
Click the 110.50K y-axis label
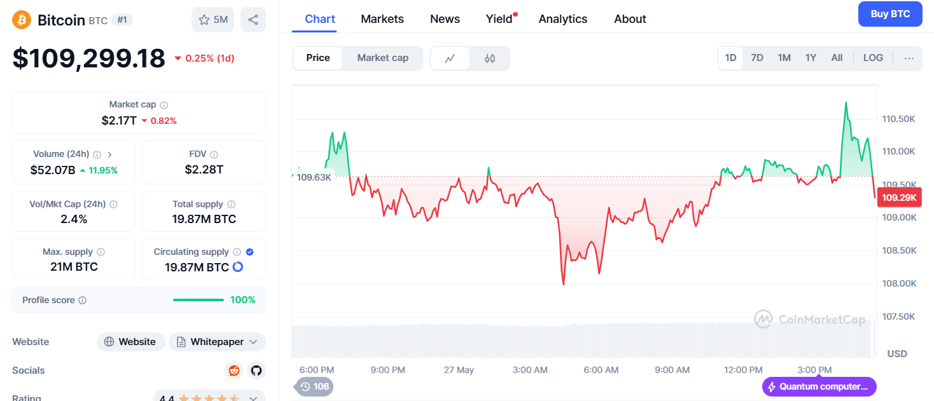(899, 119)
